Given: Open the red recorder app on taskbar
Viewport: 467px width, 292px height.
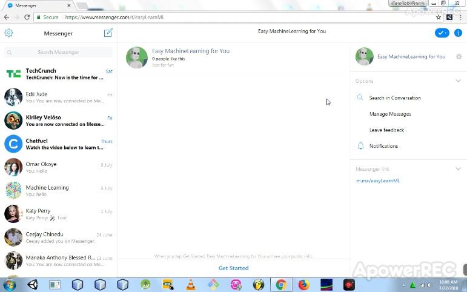Looking at the screenshot, I should click(x=349, y=285).
